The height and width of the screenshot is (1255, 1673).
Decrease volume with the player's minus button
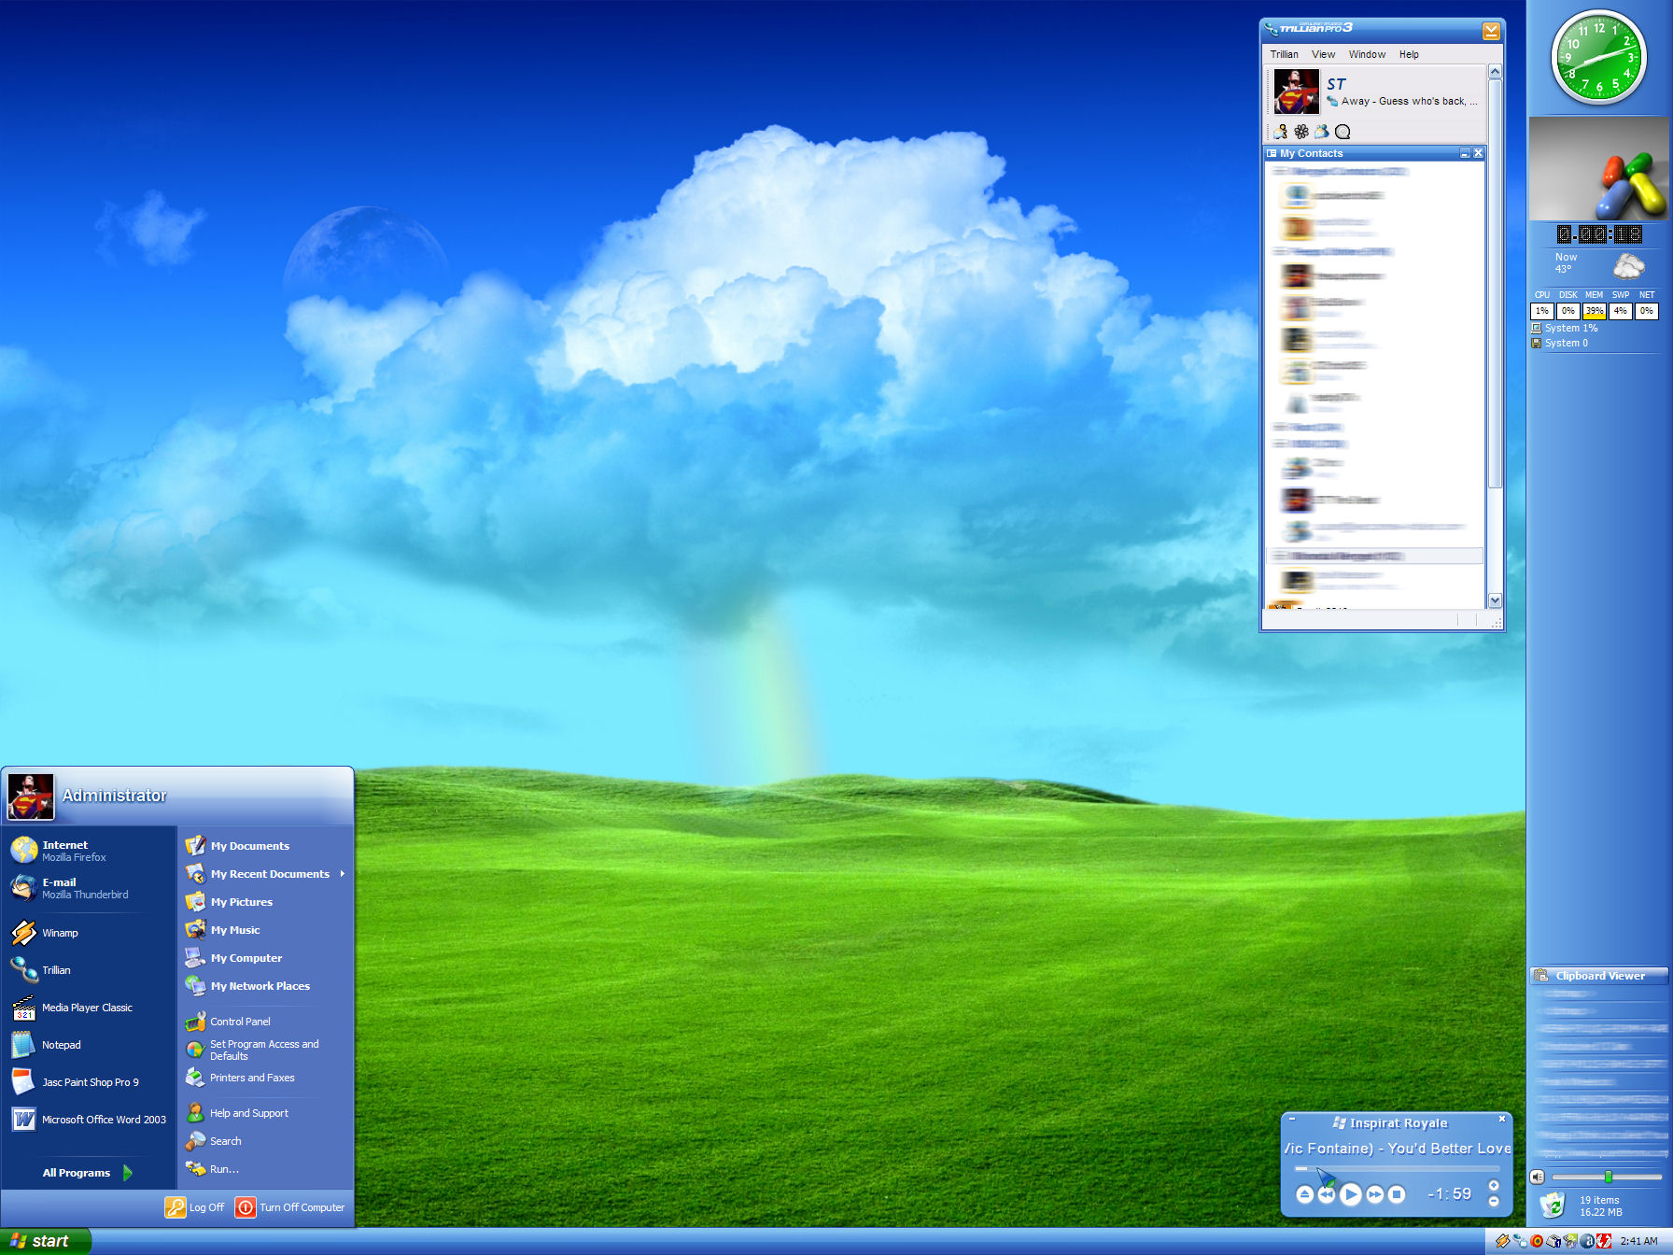click(x=1494, y=1202)
